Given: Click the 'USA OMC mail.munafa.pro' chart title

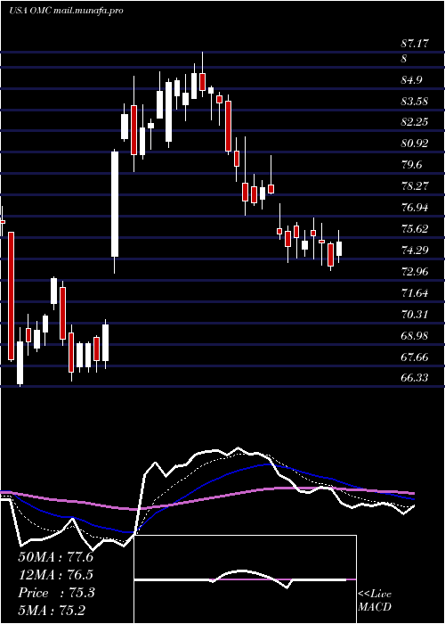Looking at the screenshot, I should 66,11.
